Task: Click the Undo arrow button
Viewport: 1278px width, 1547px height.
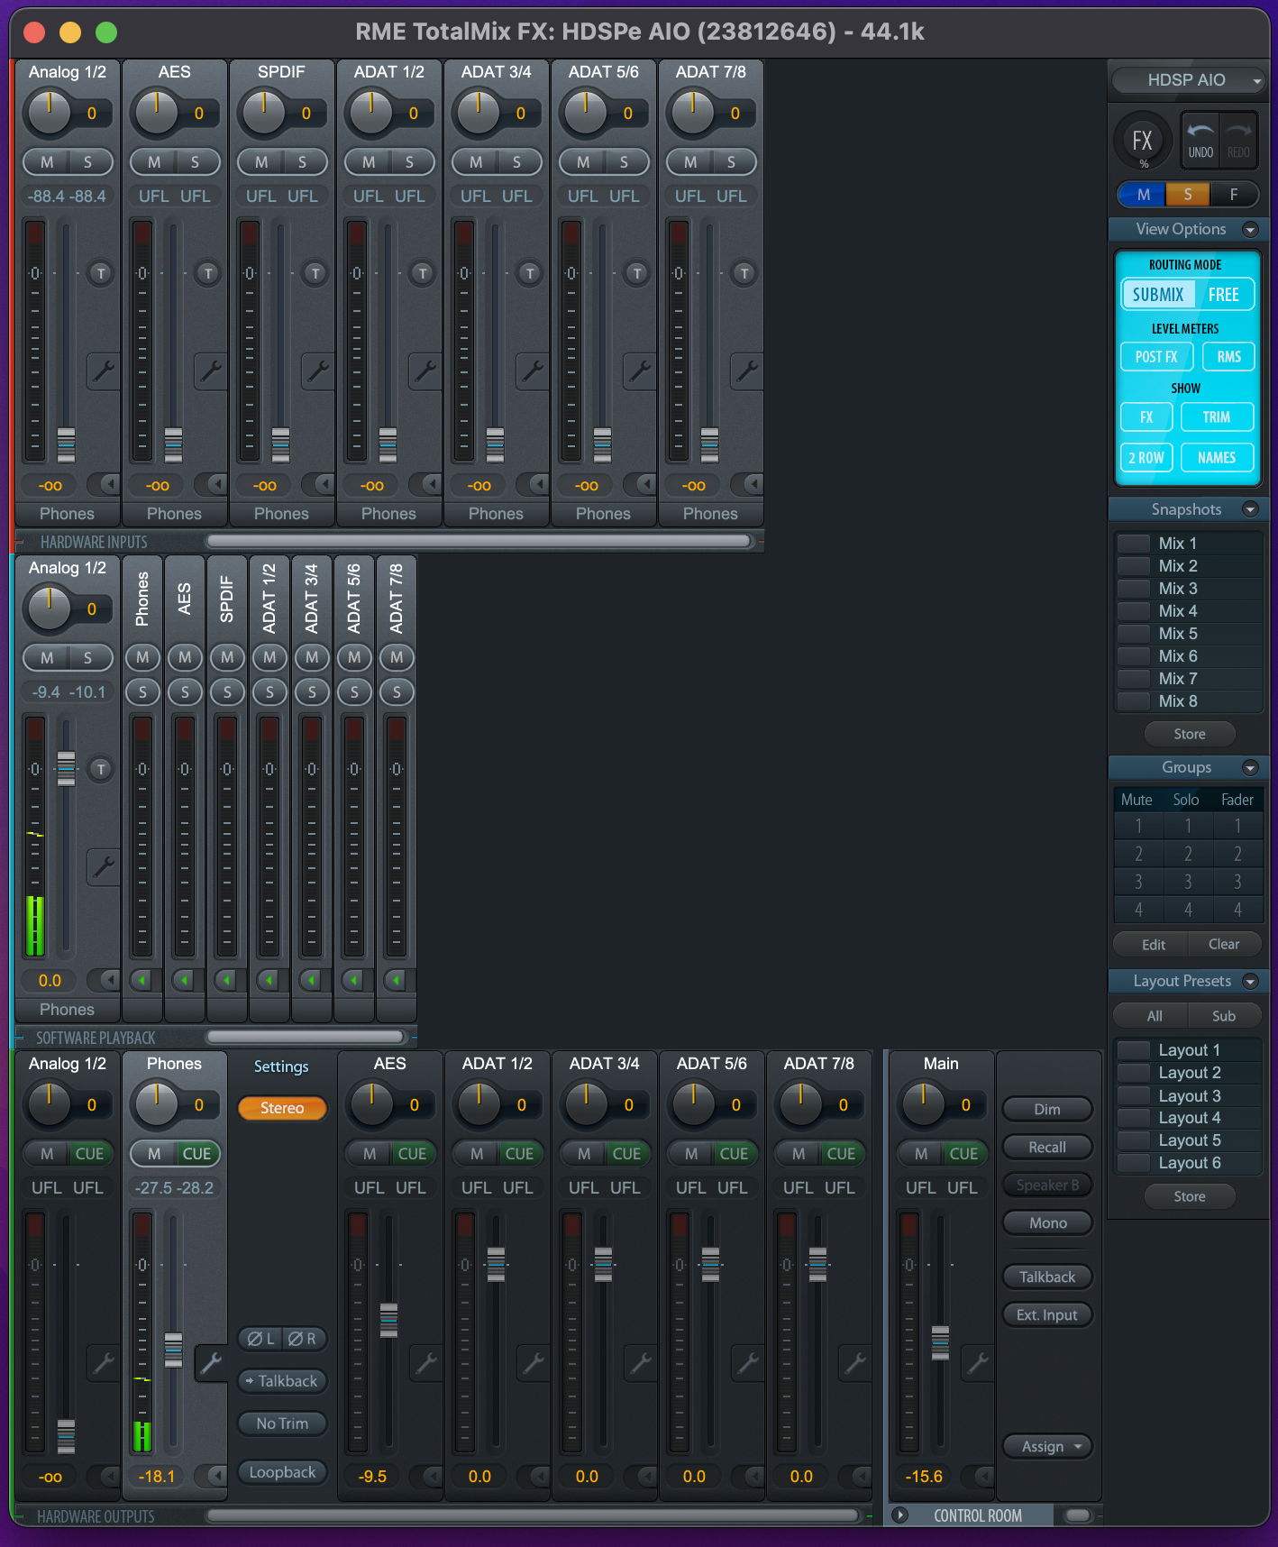Action: pos(1200,140)
